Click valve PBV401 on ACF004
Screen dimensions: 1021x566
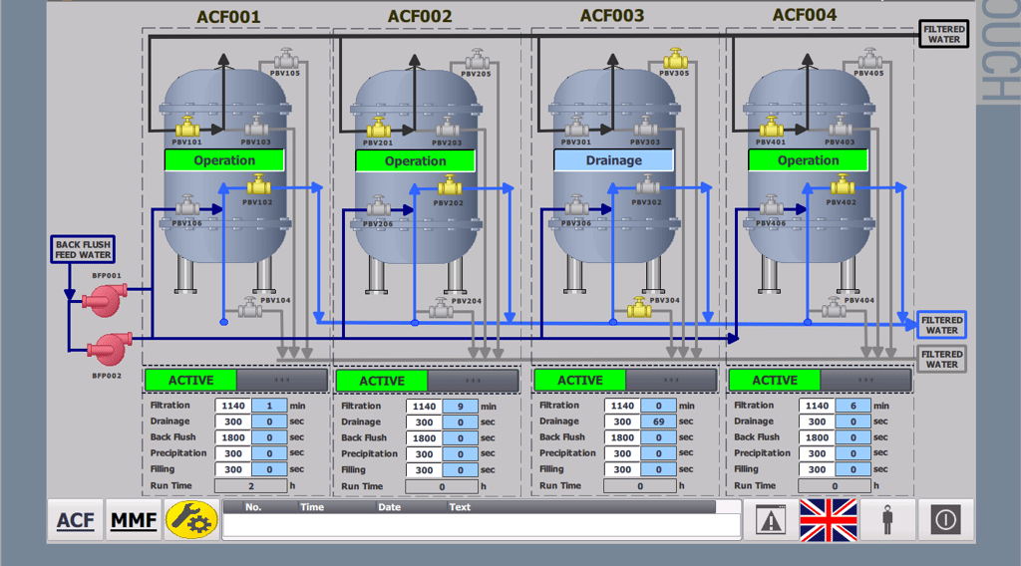click(x=771, y=127)
